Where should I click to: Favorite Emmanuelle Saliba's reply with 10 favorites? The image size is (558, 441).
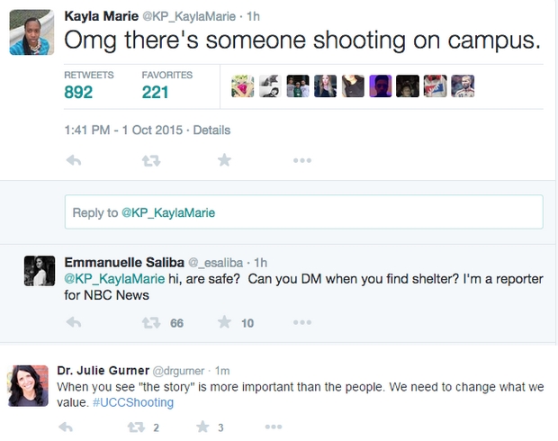(x=225, y=322)
